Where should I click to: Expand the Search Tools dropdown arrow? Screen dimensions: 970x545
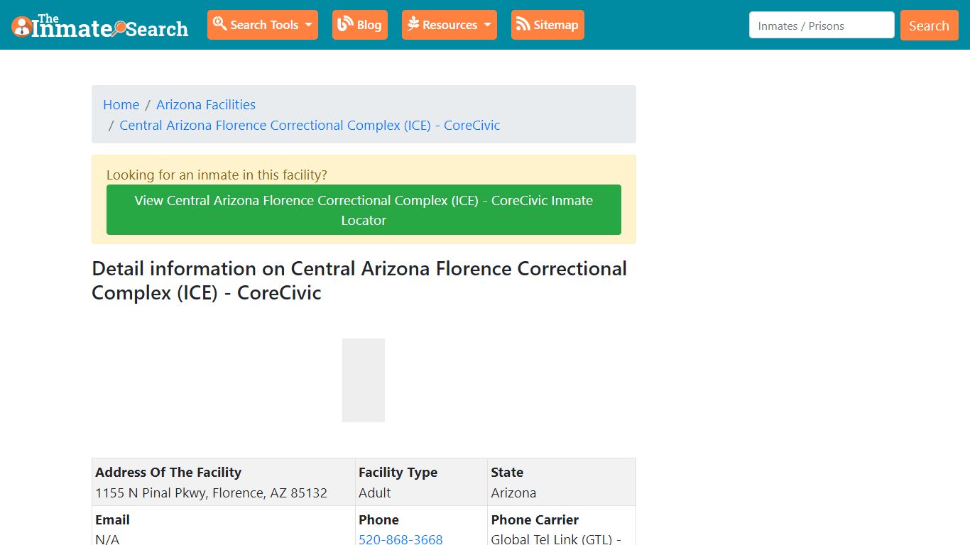pos(308,25)
